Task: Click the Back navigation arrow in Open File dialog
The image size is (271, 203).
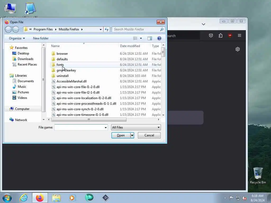Action: coord(8,29)
